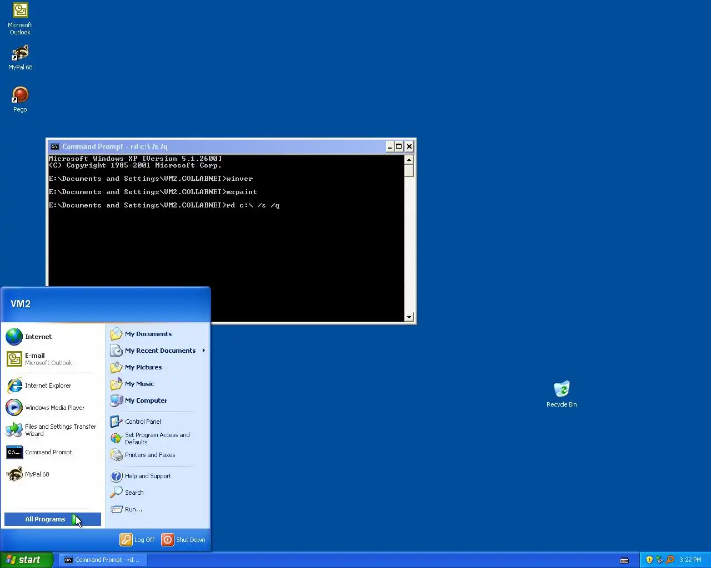Expand the My Recent Documents submenu
The height and width of the screenshot is (568, 711).
[158, 351]
